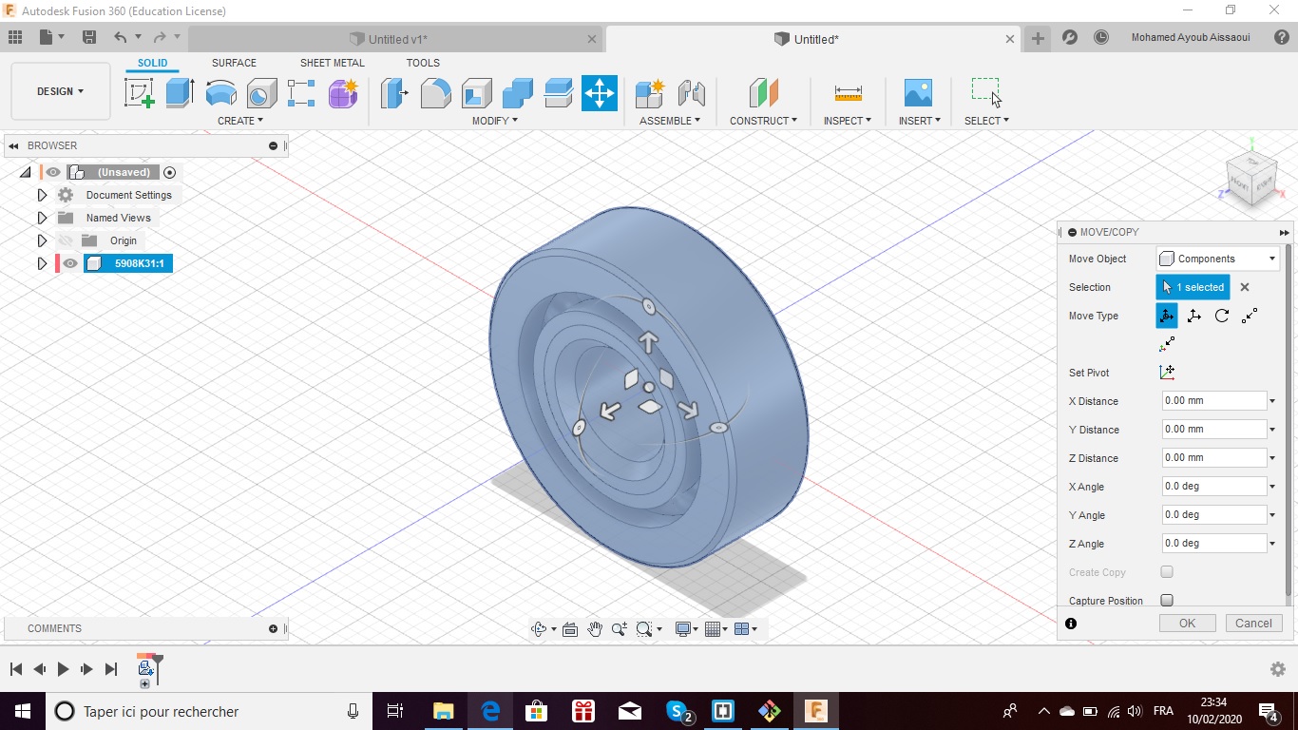1298x730 pixels.
Task: Select the Hole tool
Action: click(x=261, y=93)
